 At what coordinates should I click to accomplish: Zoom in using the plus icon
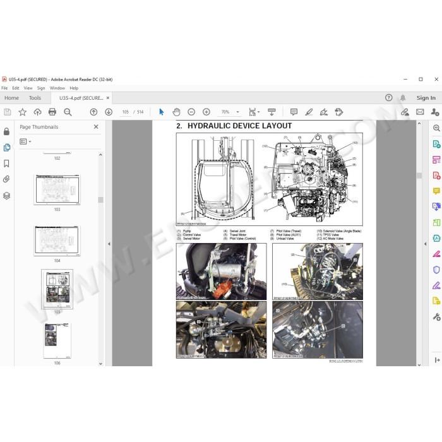(x=206, y=112)
